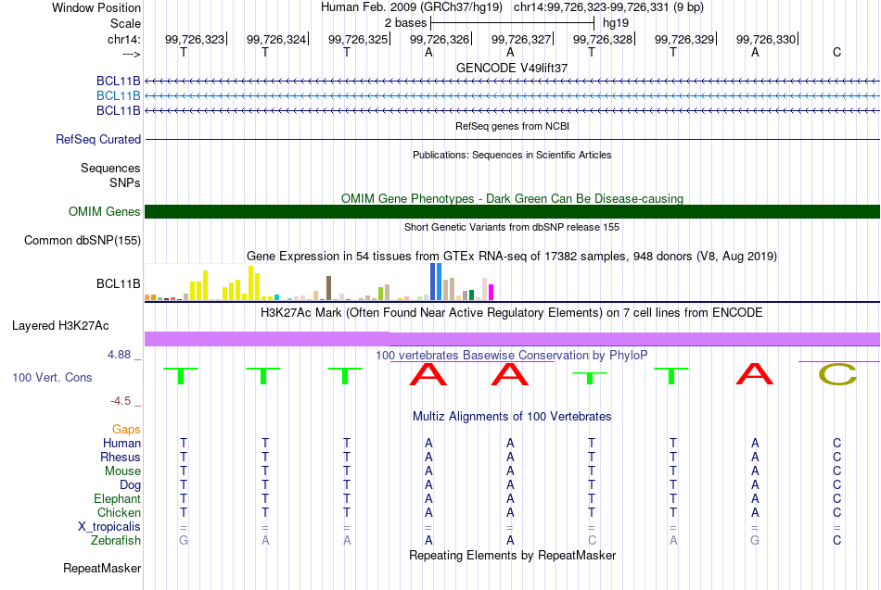Open the Multiz Alignments of 100 Vertebrates title
This screenshot has width=881, height=590.
(x=512, y=417)
